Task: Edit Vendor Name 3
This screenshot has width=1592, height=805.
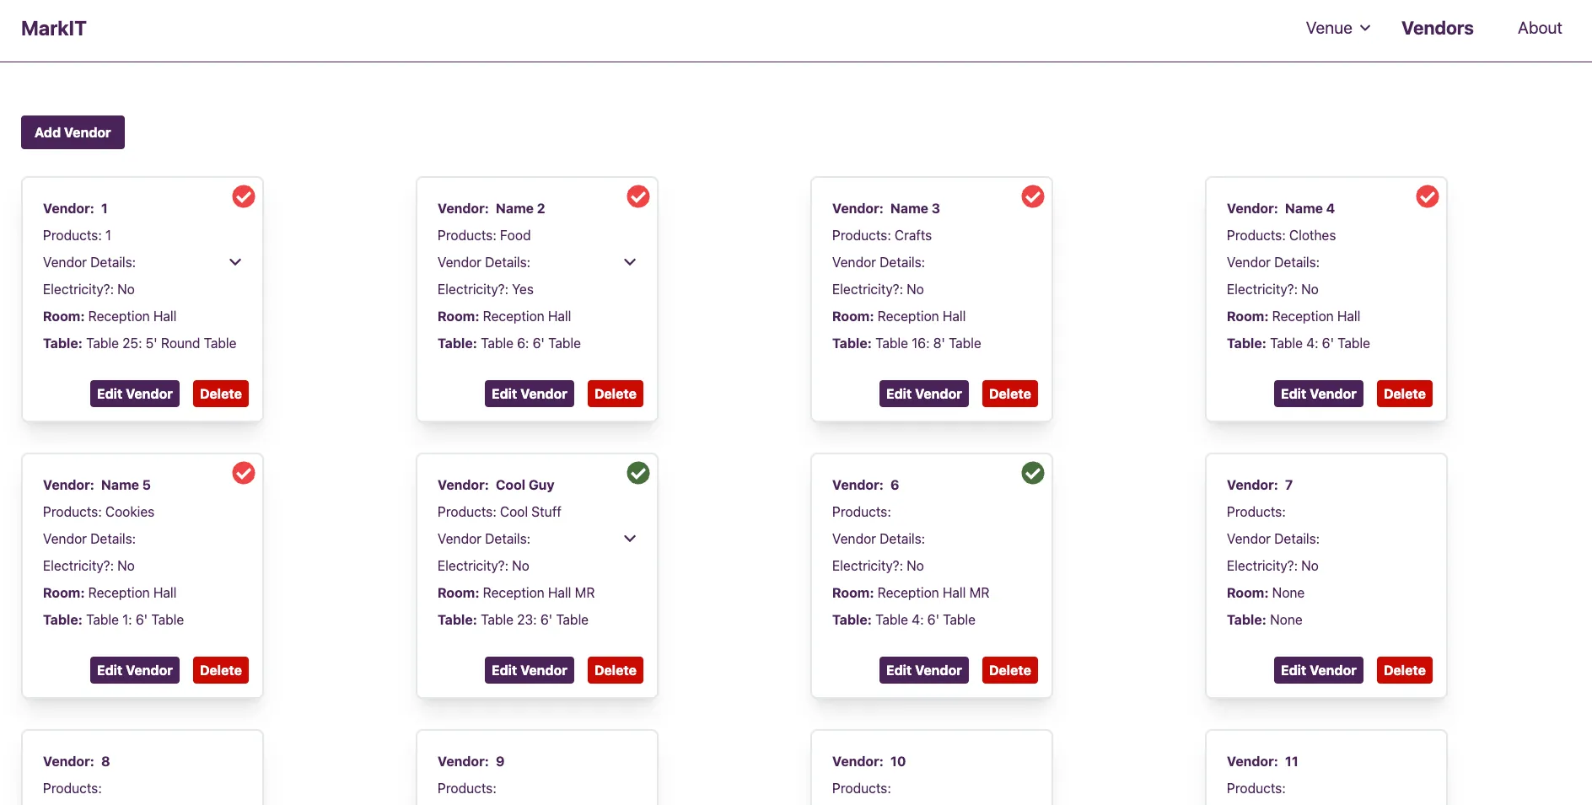Action: click(923, 394)
